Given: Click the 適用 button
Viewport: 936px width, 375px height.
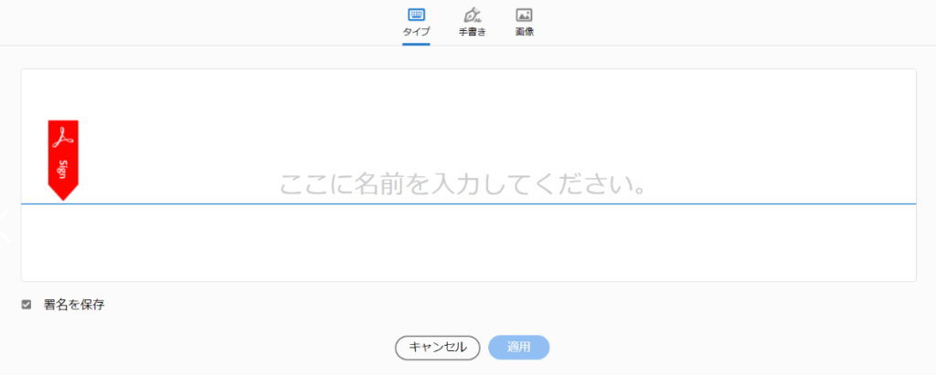Looking at the screenshot, I should [519, 348].
